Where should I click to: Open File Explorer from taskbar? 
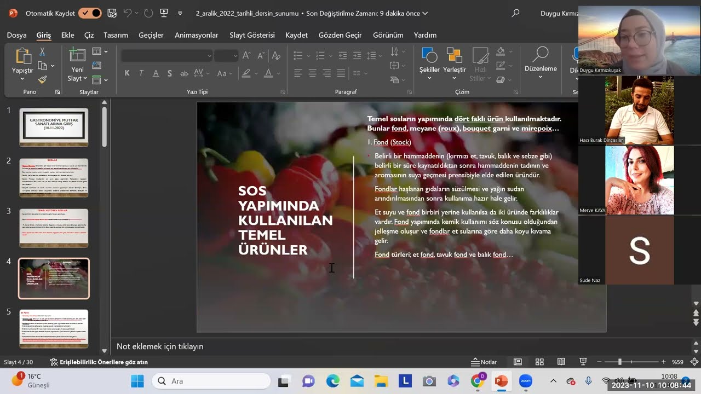(381, 381)
